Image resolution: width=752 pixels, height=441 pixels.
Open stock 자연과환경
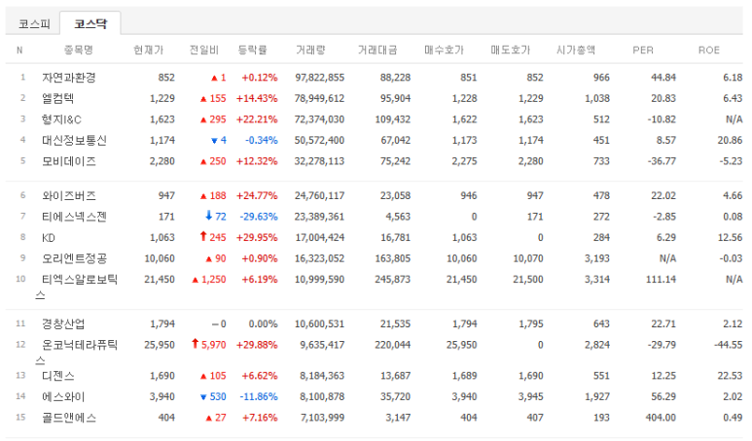pos(68,78)
